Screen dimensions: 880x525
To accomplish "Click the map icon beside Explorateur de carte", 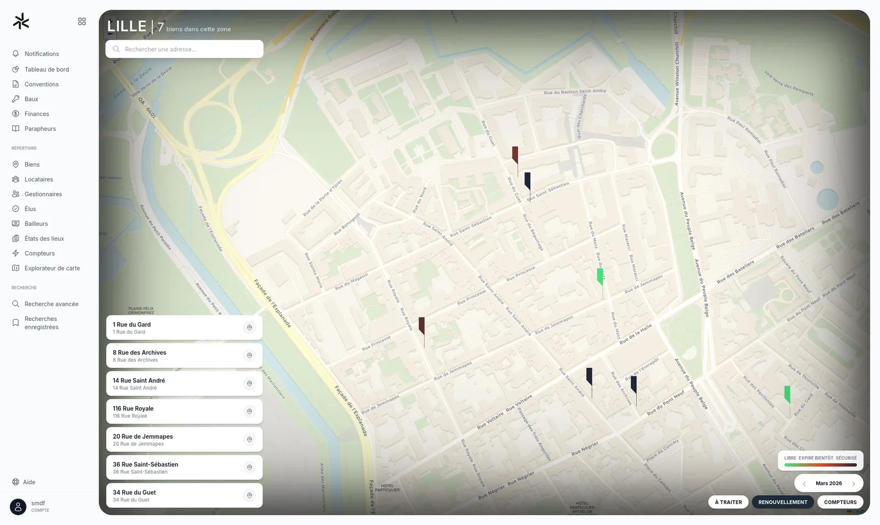I will pos(15,269).
